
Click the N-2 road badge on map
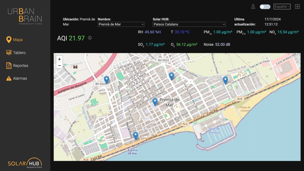tap(185, 124)
